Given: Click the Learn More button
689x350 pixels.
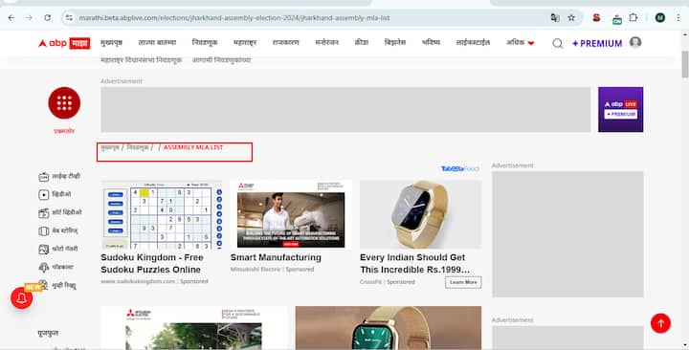Looking at the screenshot, I should click(x=463, y=282).
